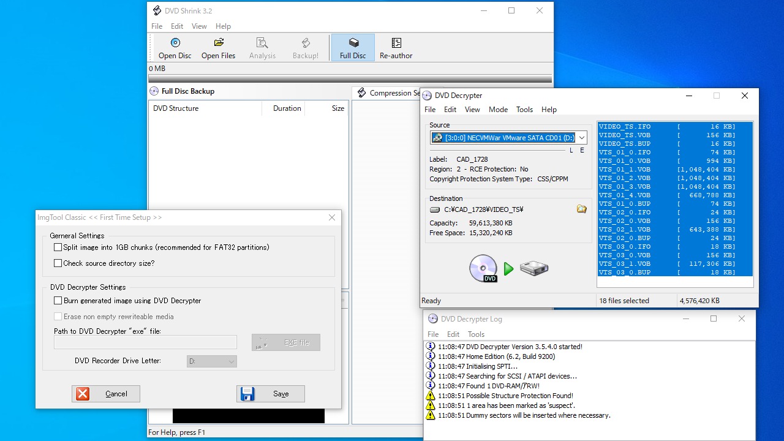
Task: Click 18 files selected status text
Action: tap(624, 301)
